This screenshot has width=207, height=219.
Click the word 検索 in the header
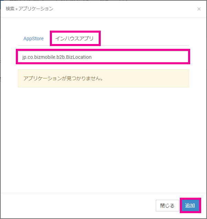pyautogui.click(x=10, y=9)
